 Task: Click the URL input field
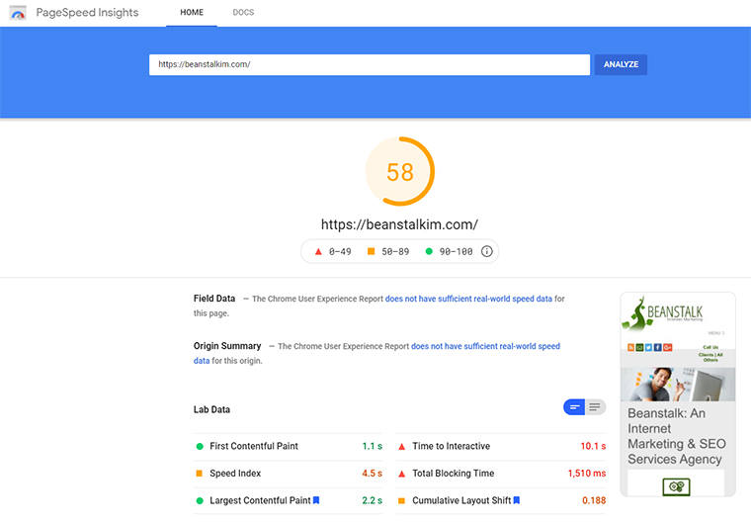pos(370,64)
